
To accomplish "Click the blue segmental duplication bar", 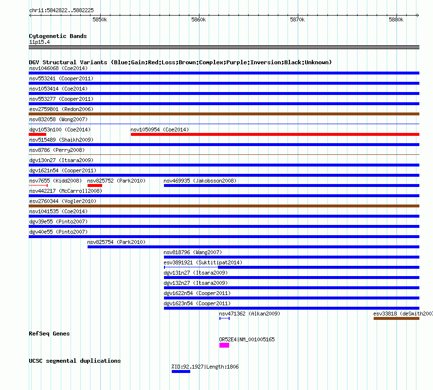I will click(x=181, y=371).
